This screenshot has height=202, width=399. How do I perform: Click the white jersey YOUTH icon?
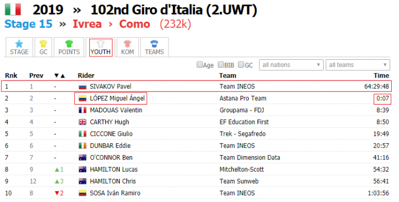pos(100,44)
